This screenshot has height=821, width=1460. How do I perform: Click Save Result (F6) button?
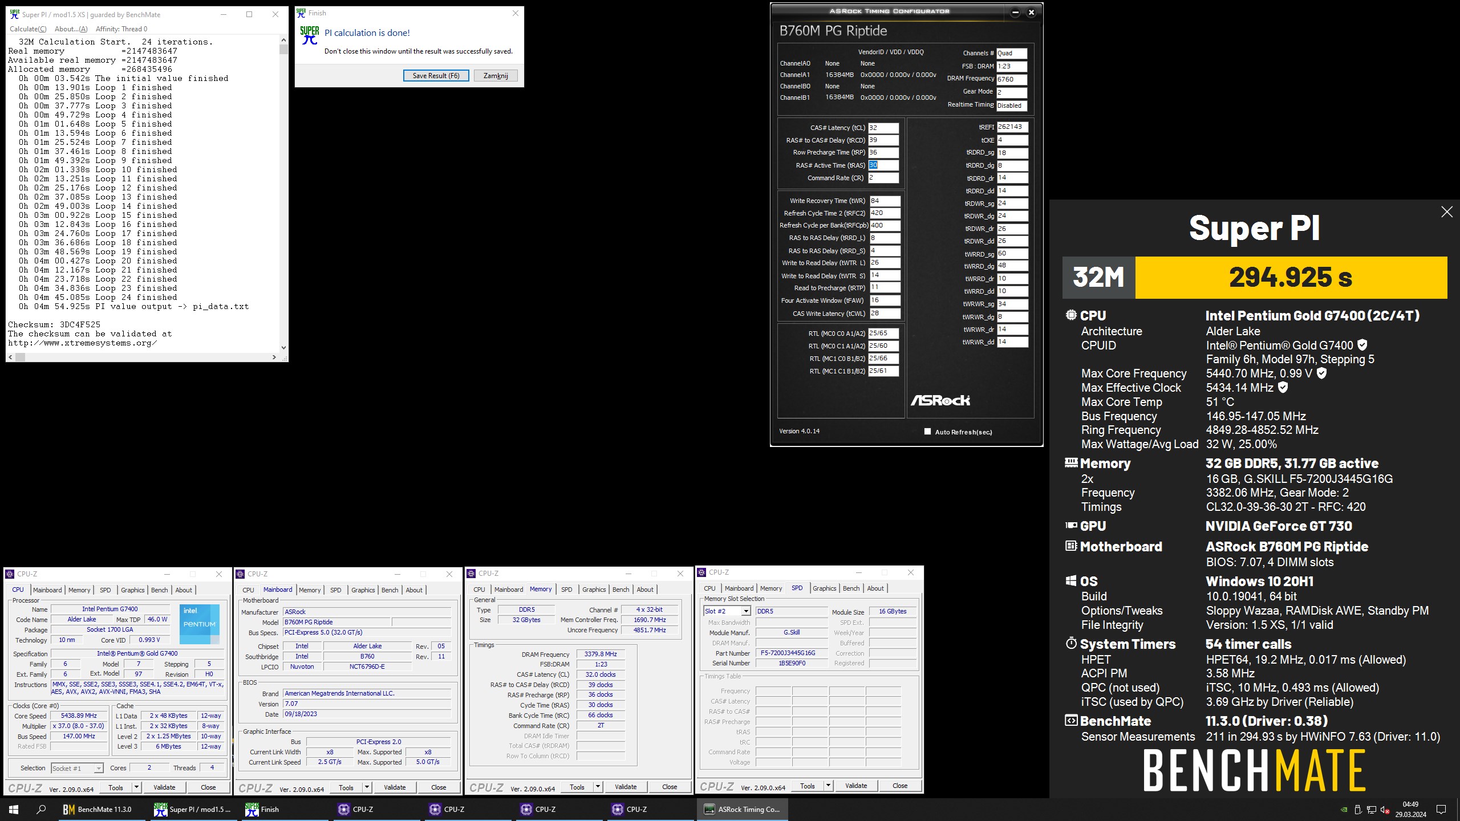436,75
